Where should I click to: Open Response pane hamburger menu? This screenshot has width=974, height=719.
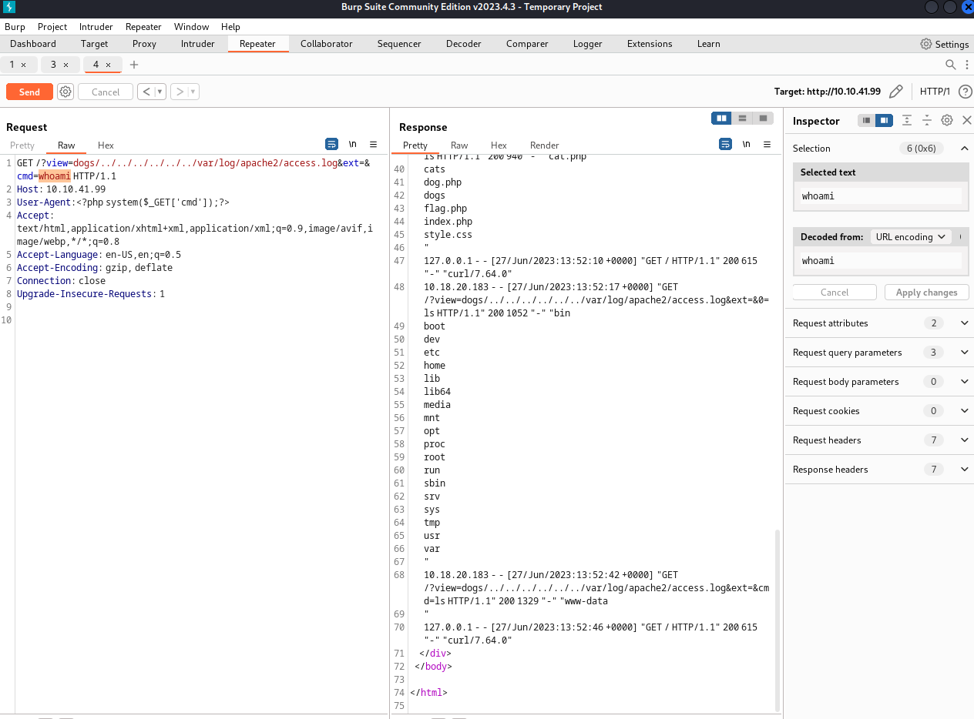[767, 144]
